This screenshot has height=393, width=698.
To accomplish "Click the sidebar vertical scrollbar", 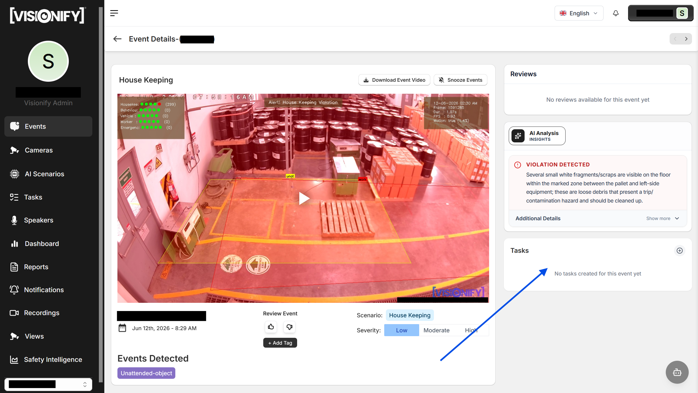I will click(x=100, y=195).
